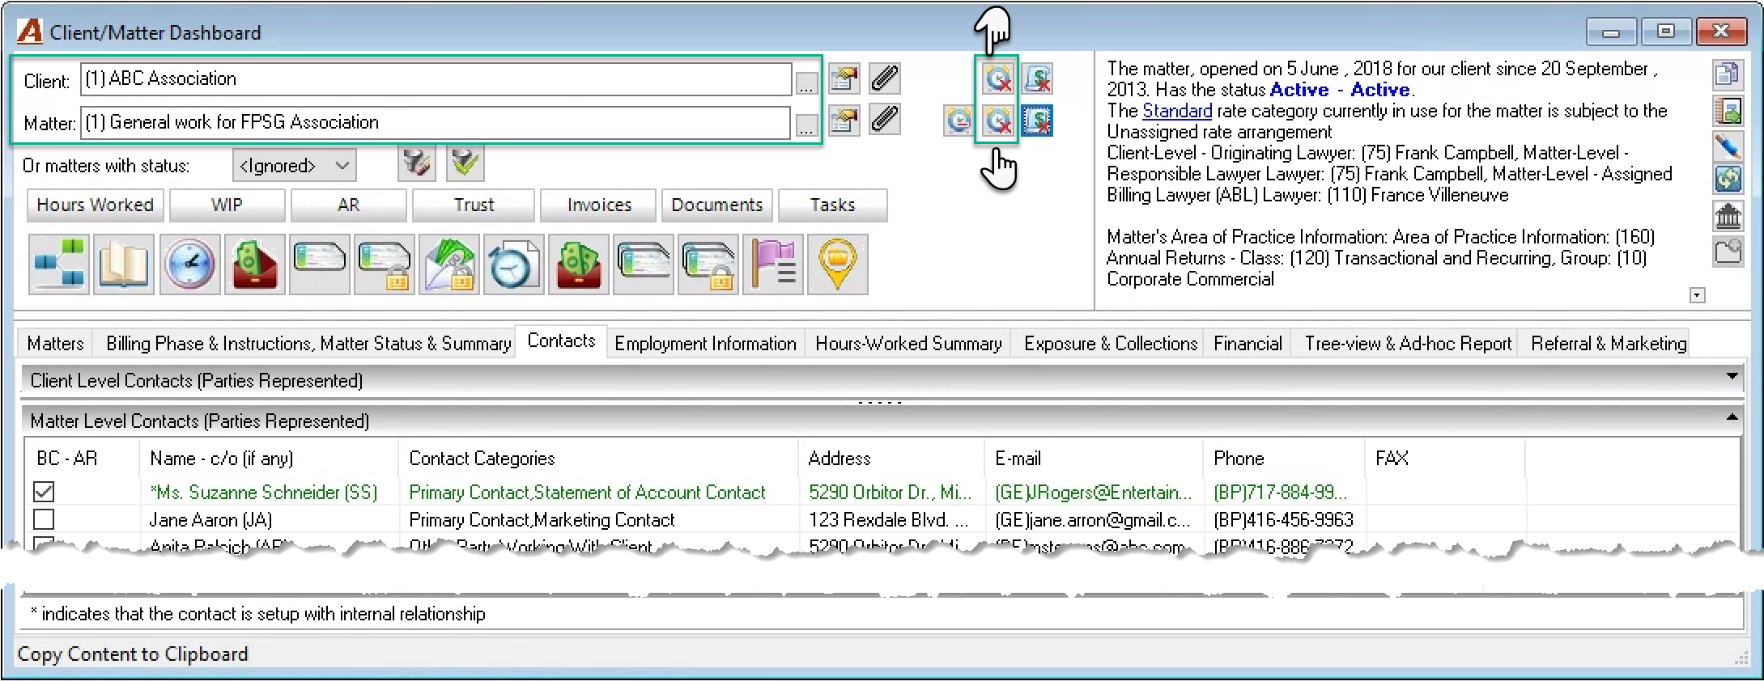This screenshot has height=681, width=1764.
Task: Uncheck the BC-AR box for Ms. Suzanne Schneider
Action: tap(44, 492)
